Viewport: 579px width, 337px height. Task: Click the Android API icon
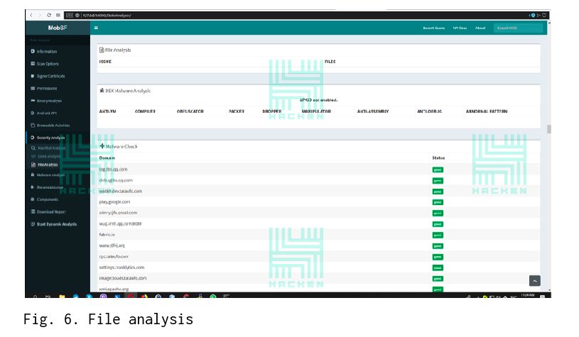pyautogui.click(x=33, y=114)
